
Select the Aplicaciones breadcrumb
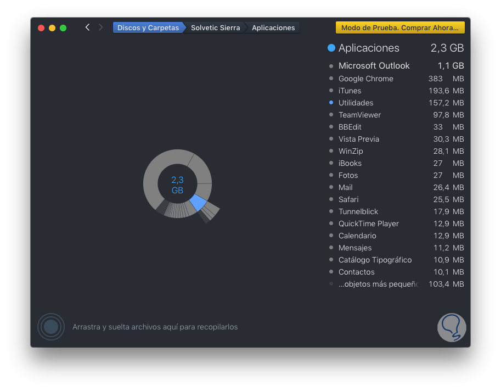coord(273,28)
